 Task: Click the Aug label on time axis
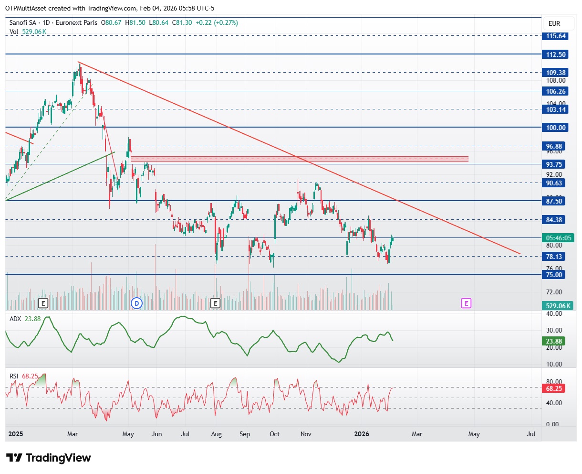217,434
